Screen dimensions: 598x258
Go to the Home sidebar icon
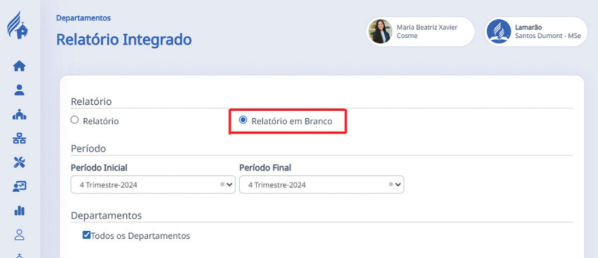click(x=19, y=66)
